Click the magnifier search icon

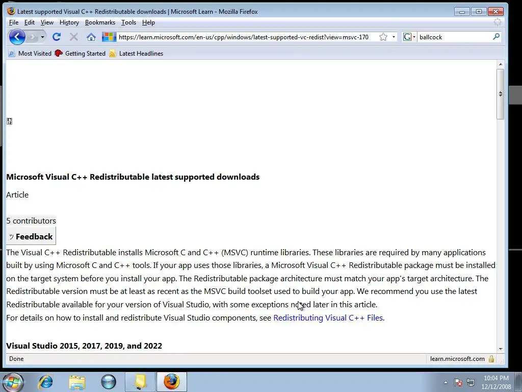496,37
